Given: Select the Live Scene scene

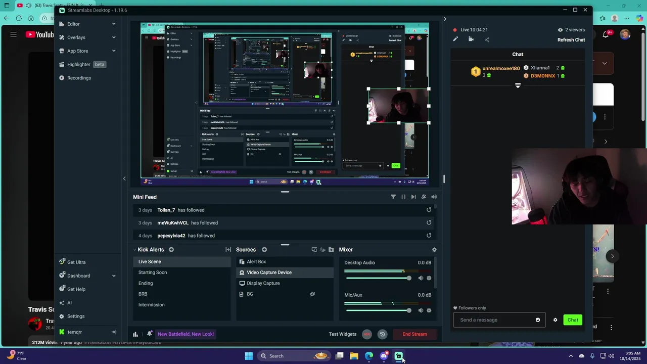Looking at the screenshot, I should [182, 262].
